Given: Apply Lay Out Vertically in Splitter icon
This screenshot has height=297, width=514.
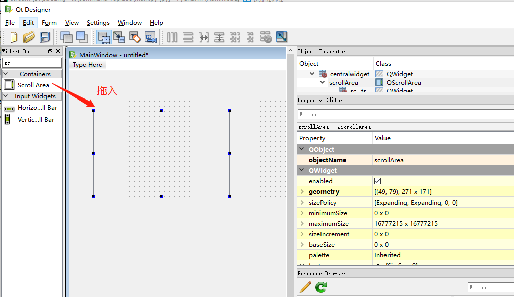Looking at the screenshot, I should point(219,37).
